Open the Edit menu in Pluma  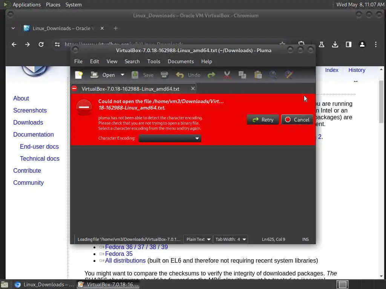coord(95,61)
